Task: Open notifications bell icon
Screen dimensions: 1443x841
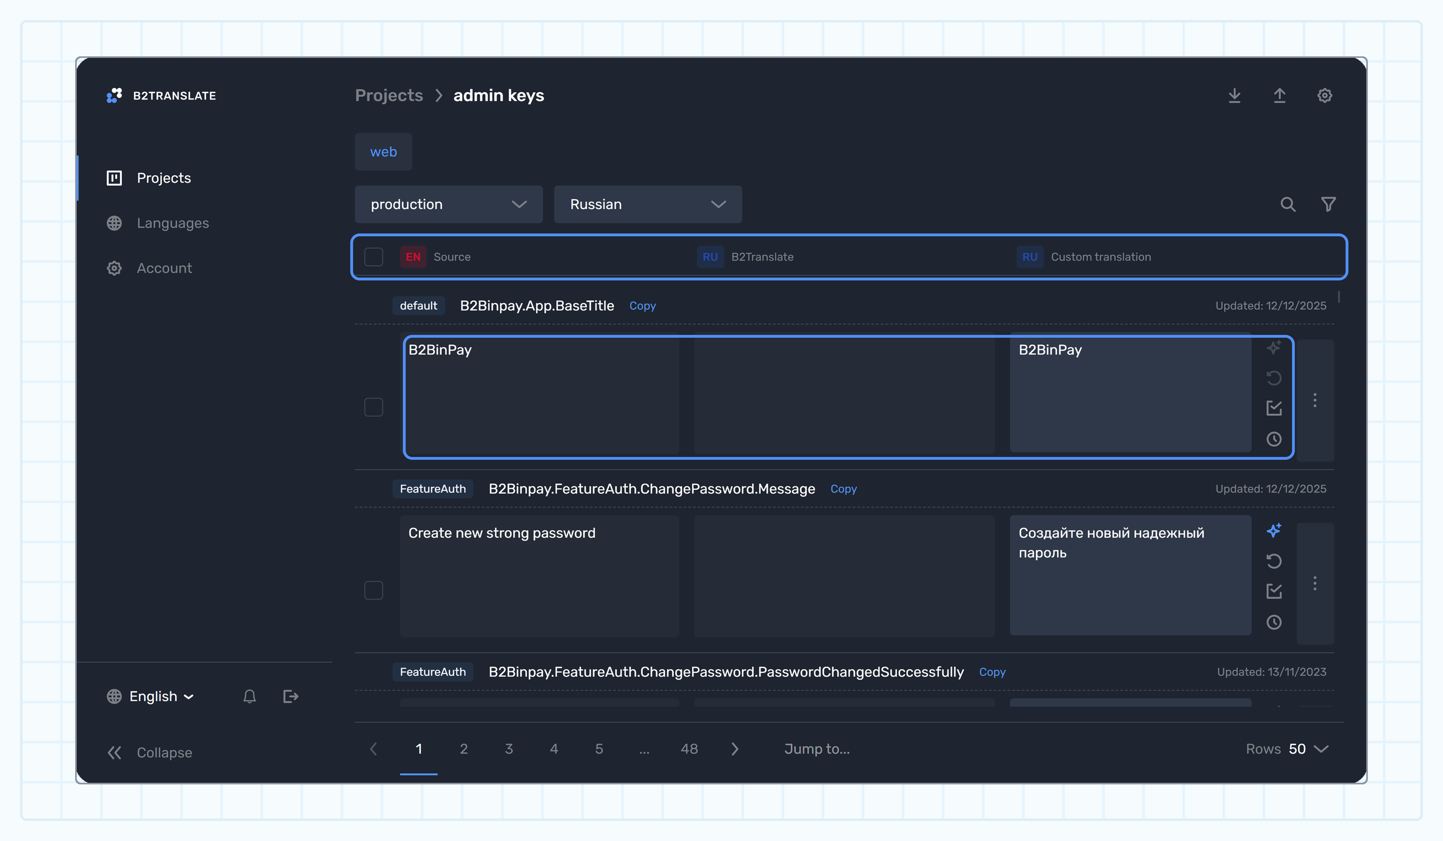Action: [x=249, y=696]
